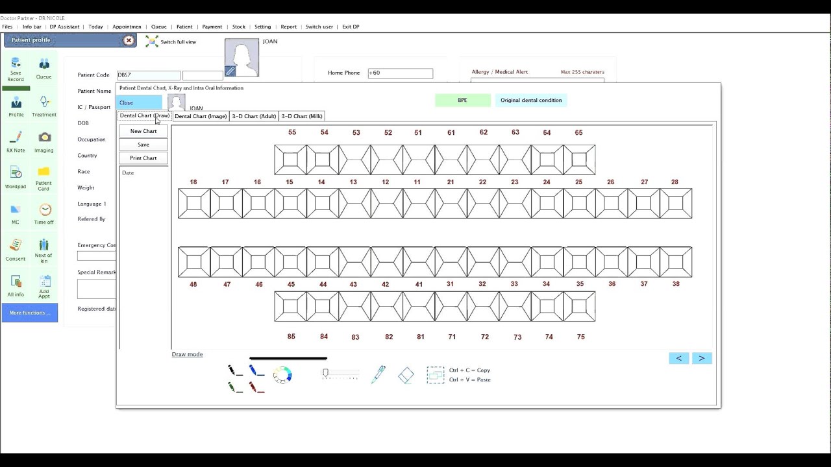Viewport: 831px width, 467px height.
Task: Open the Queue sidebar icon
Action: [43, 69]
